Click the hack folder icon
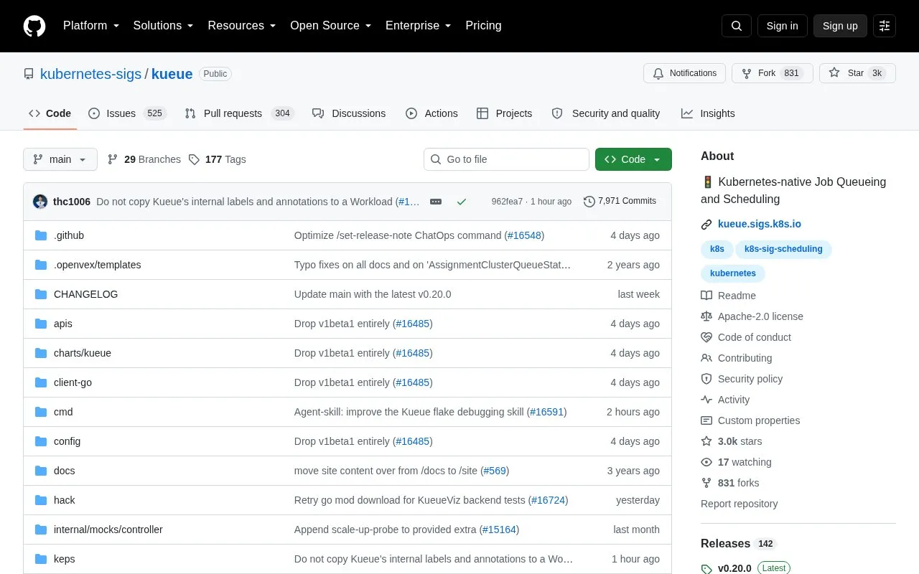919x574 pixels. 41,500
